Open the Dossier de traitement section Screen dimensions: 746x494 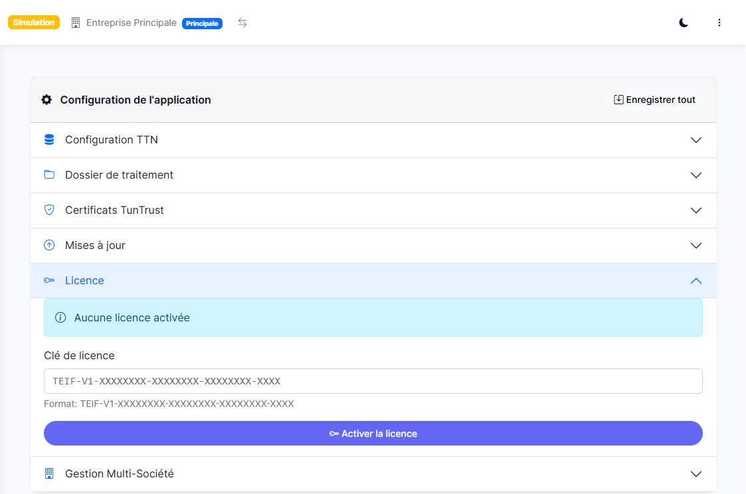point(119,175)
